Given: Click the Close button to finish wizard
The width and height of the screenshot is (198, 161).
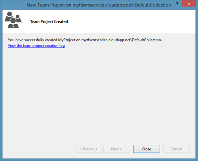Looking at the screenshot, I should click(x=147, y=149).
